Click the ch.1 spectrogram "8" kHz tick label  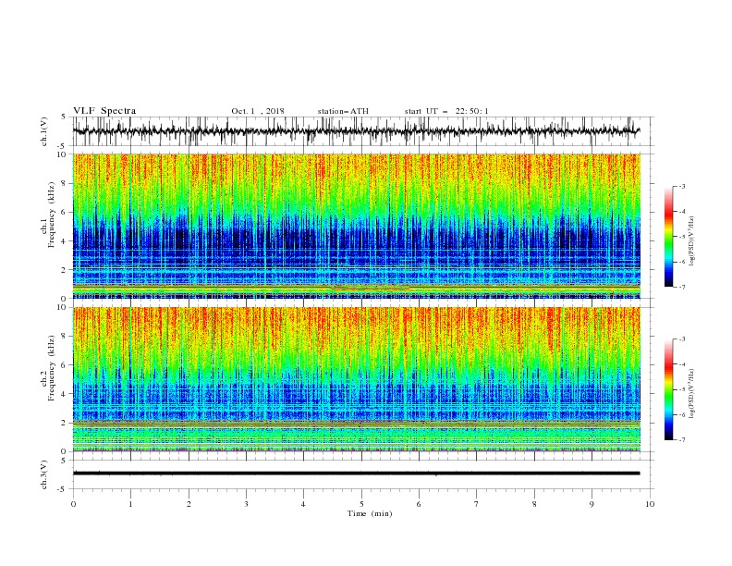tap(65, 183)
